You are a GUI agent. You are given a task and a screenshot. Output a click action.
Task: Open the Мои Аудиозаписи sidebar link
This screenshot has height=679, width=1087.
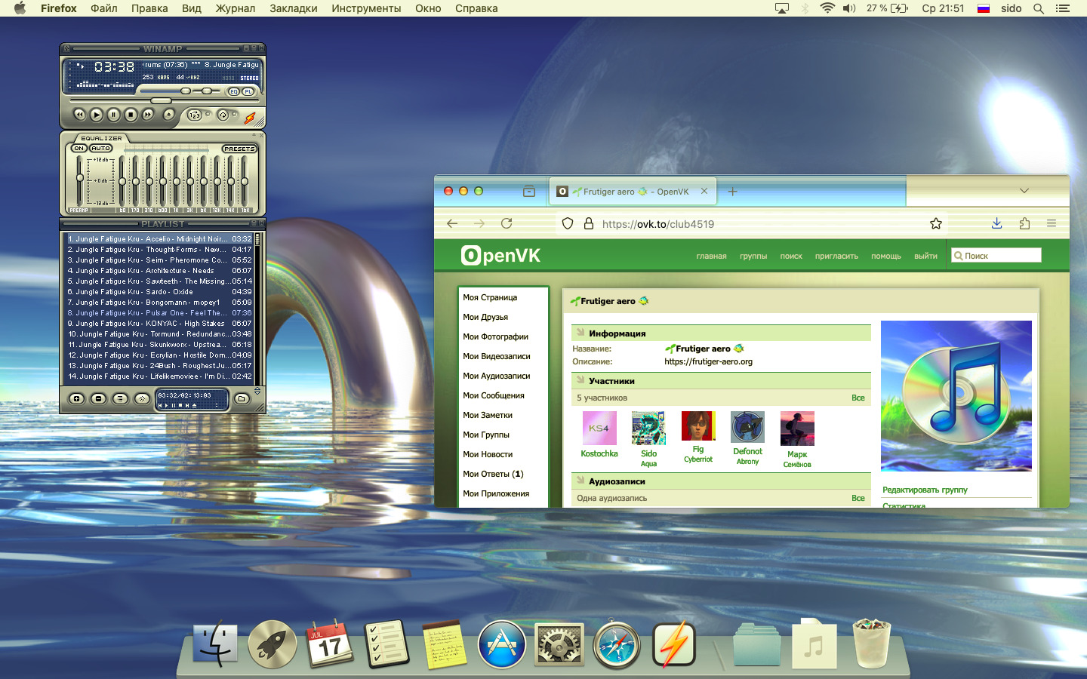496,376
